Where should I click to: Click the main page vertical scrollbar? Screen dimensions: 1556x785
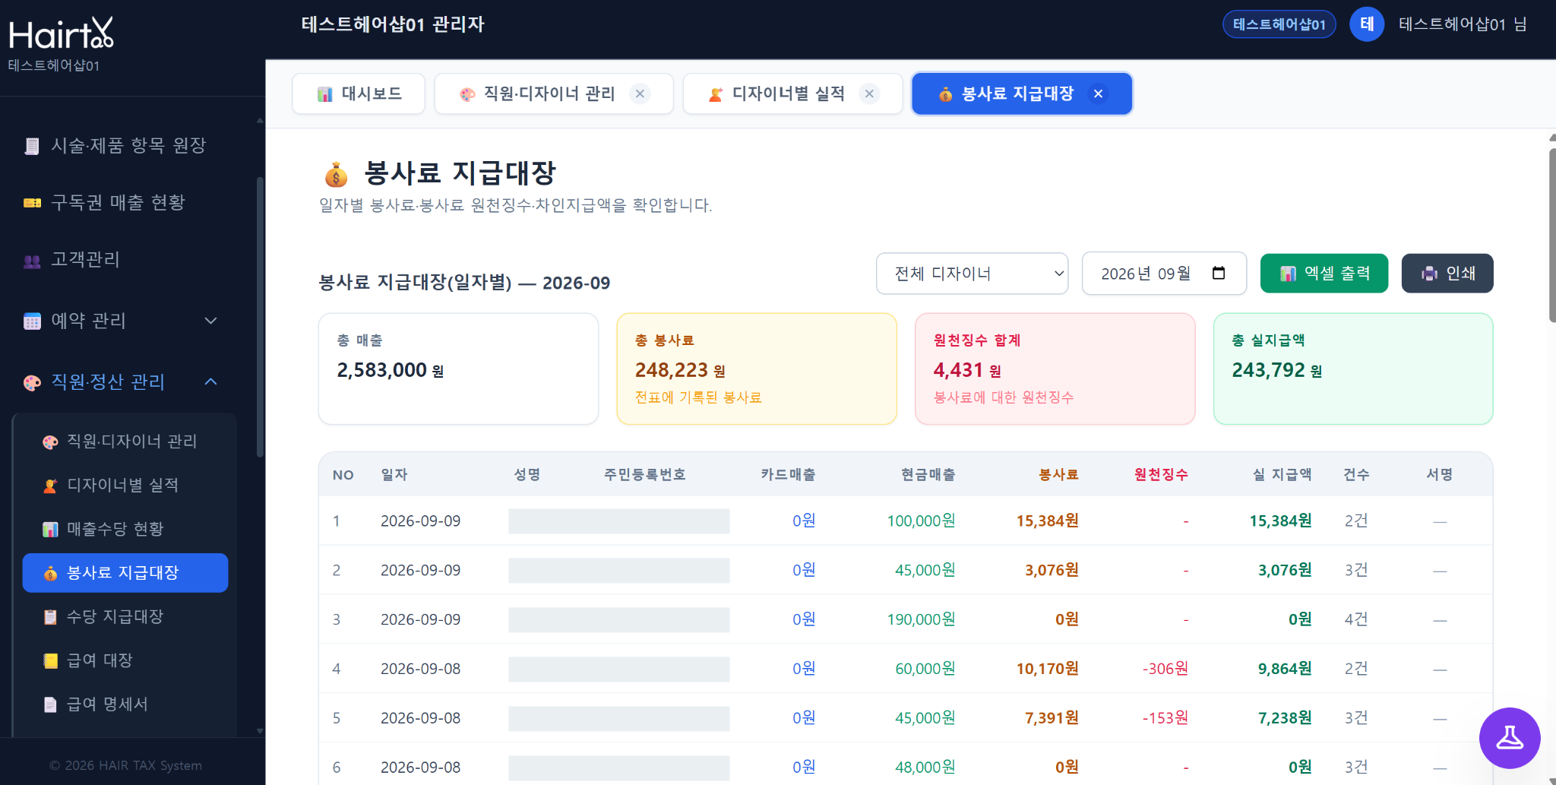(x=1551, y=236)
